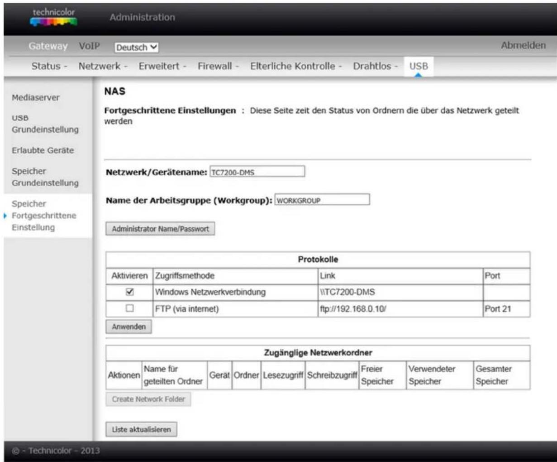The image size is (557, 462).
Task: Click the ftp://192.168.0.10/ link cell
Action: [400, 309]
